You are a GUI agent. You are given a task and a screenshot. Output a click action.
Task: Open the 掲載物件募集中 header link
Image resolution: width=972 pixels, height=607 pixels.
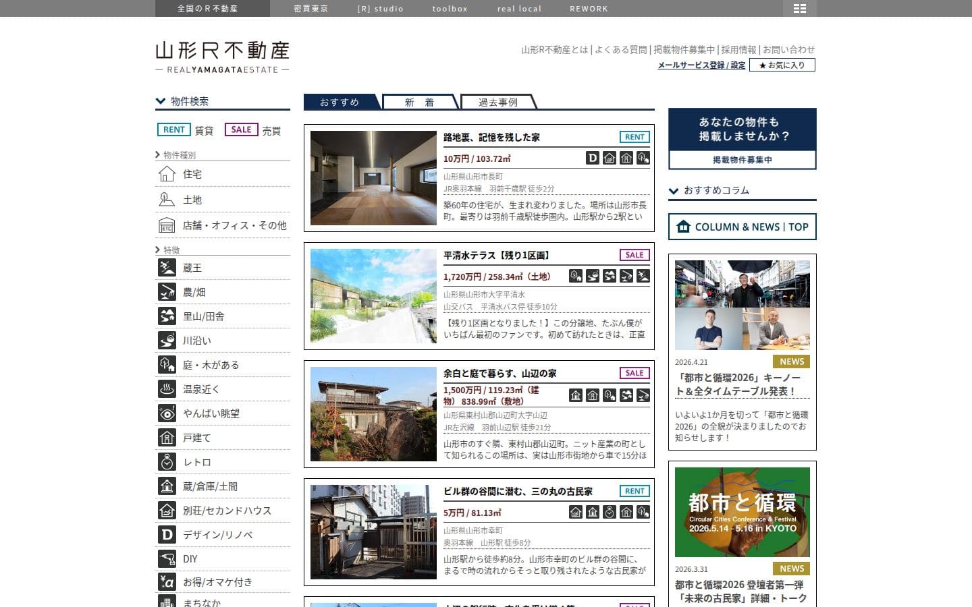point(684,49)
